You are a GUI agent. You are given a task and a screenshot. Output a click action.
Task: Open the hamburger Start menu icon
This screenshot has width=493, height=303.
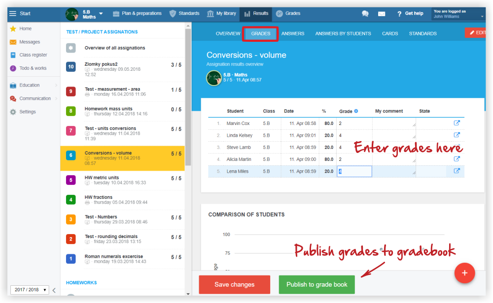pyautogui.click(x=13, y=13)
